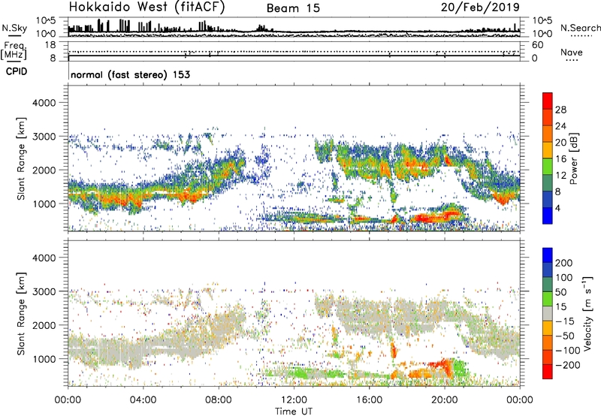The image size is (601, 416).
Task: Click the '18' frequency axis value
Action: (50, 45)
